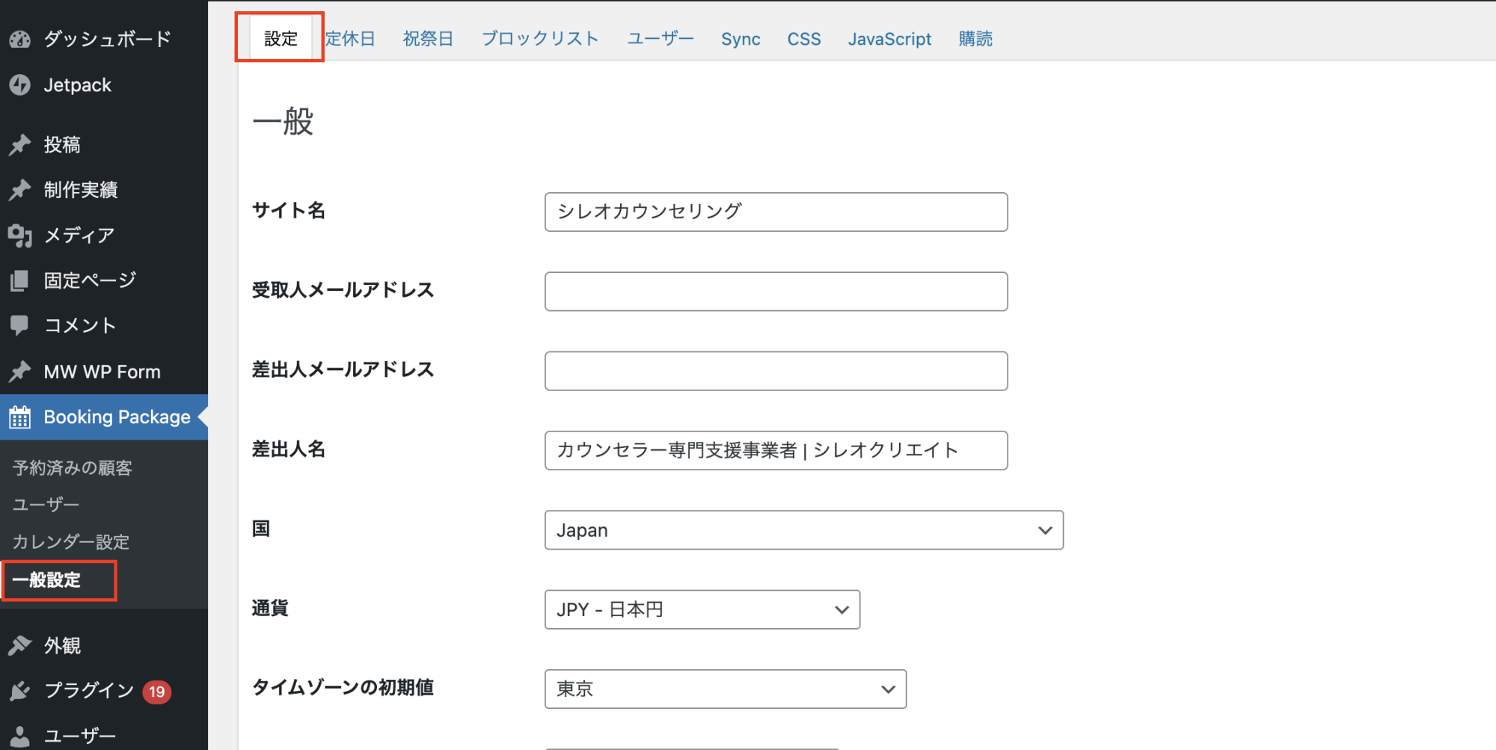1496x750 pixels.
Task: Go to 予約済みの顧客 submenu link
Action: tap(73, 468)
